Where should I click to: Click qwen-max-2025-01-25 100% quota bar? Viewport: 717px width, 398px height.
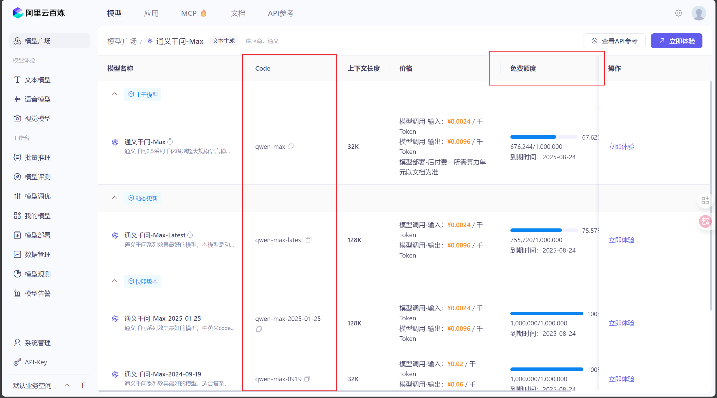point(546,314)
